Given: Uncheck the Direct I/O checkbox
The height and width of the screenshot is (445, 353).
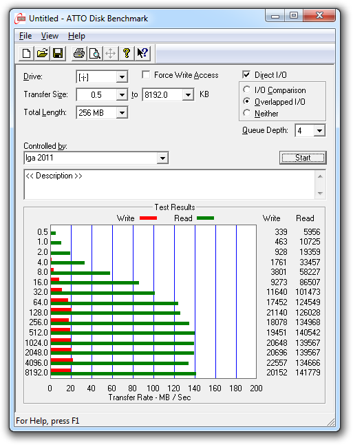Looking at the screenshot, I should [246, 75].
